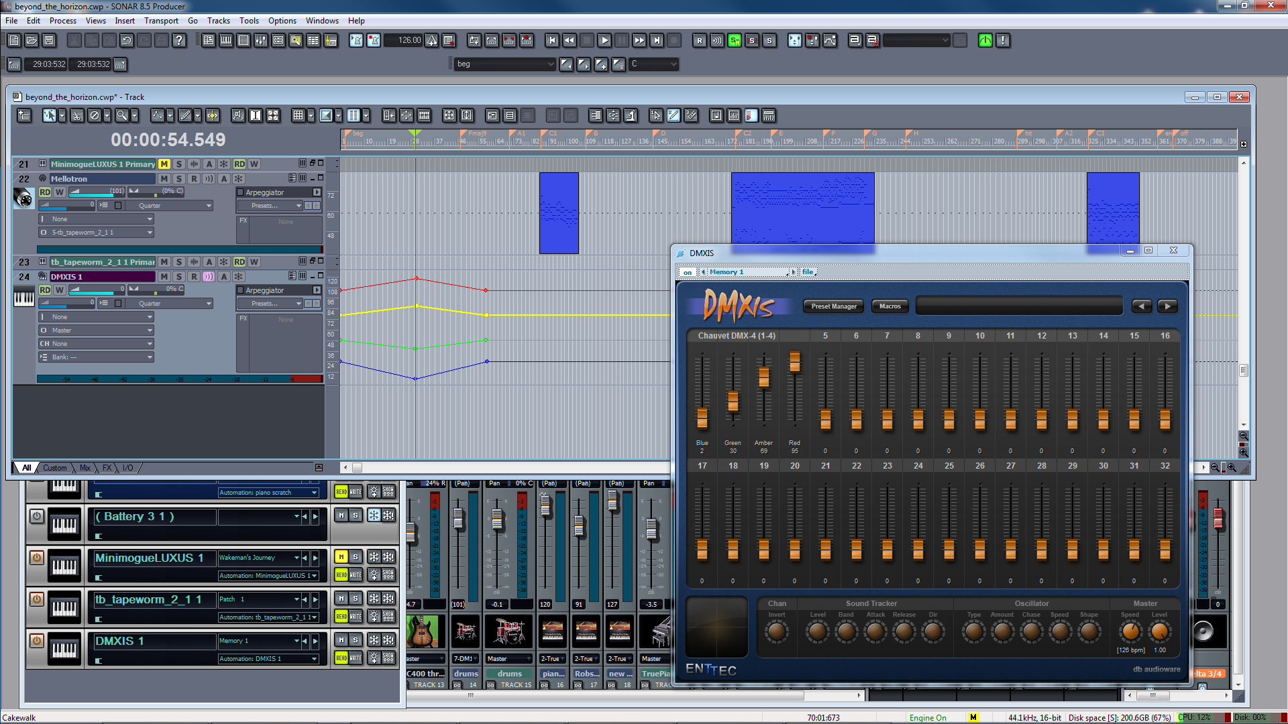Arm record on the Mellotron track

(194, 179)
